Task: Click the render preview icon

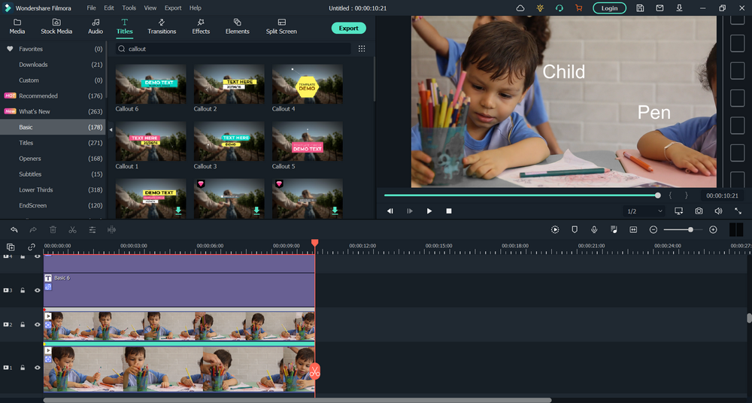Action: [x=555, y=230]
